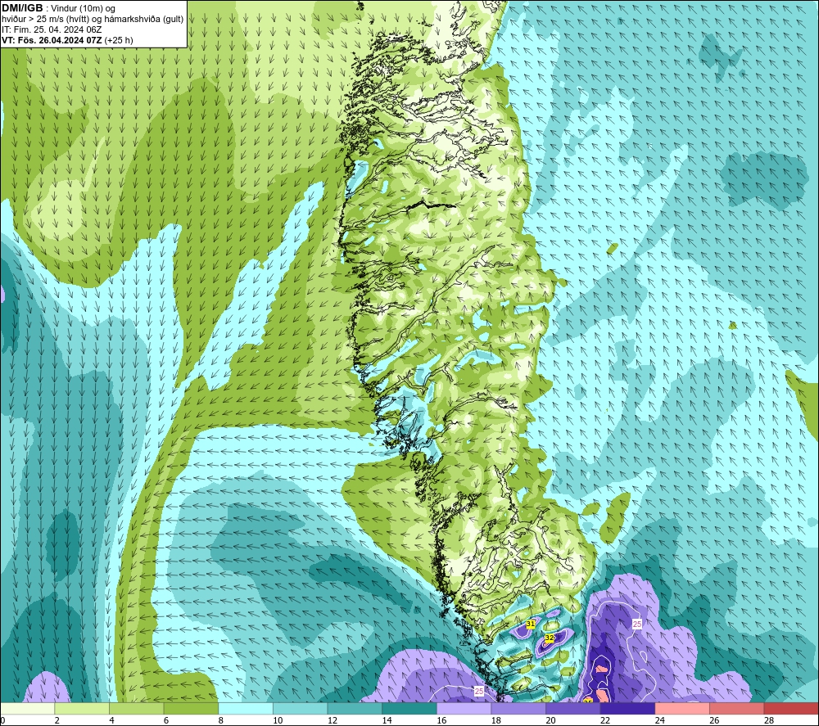This screenshot has width=819, height=726.
Task: Click the scale number 22
Action: tap(605, 720)
